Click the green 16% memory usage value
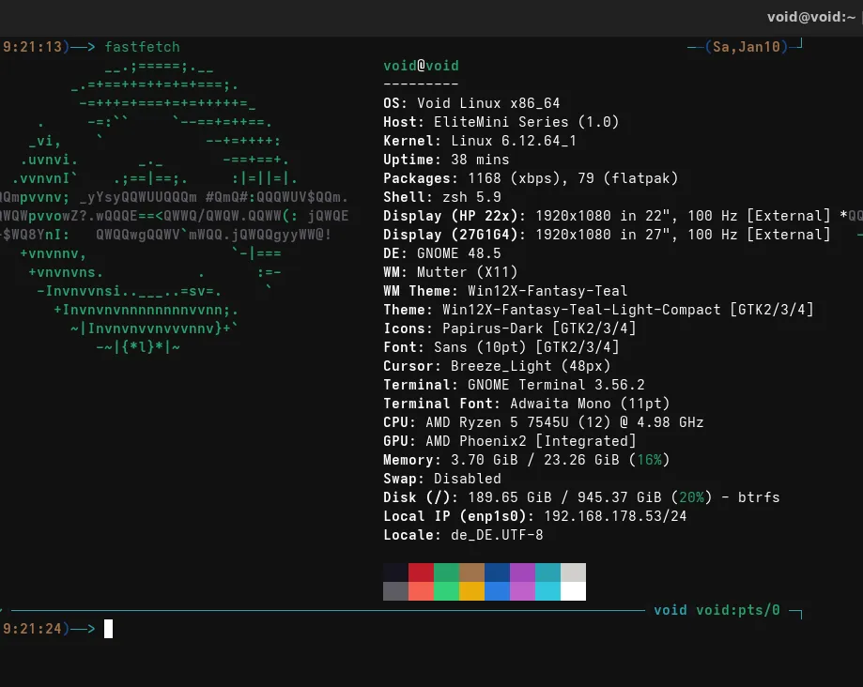The image size is (863, 687). (x=649, y=460)
